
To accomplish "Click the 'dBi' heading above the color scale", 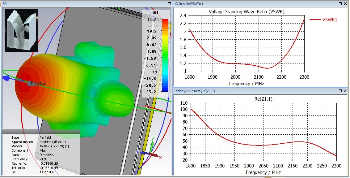I will click(155, 13).
